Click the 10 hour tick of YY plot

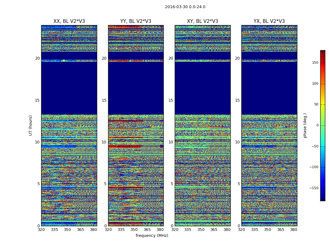pos(104,142)
